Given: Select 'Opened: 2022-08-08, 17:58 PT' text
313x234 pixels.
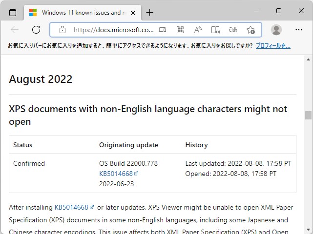Looking at the screenshot, I should (231, 174).
